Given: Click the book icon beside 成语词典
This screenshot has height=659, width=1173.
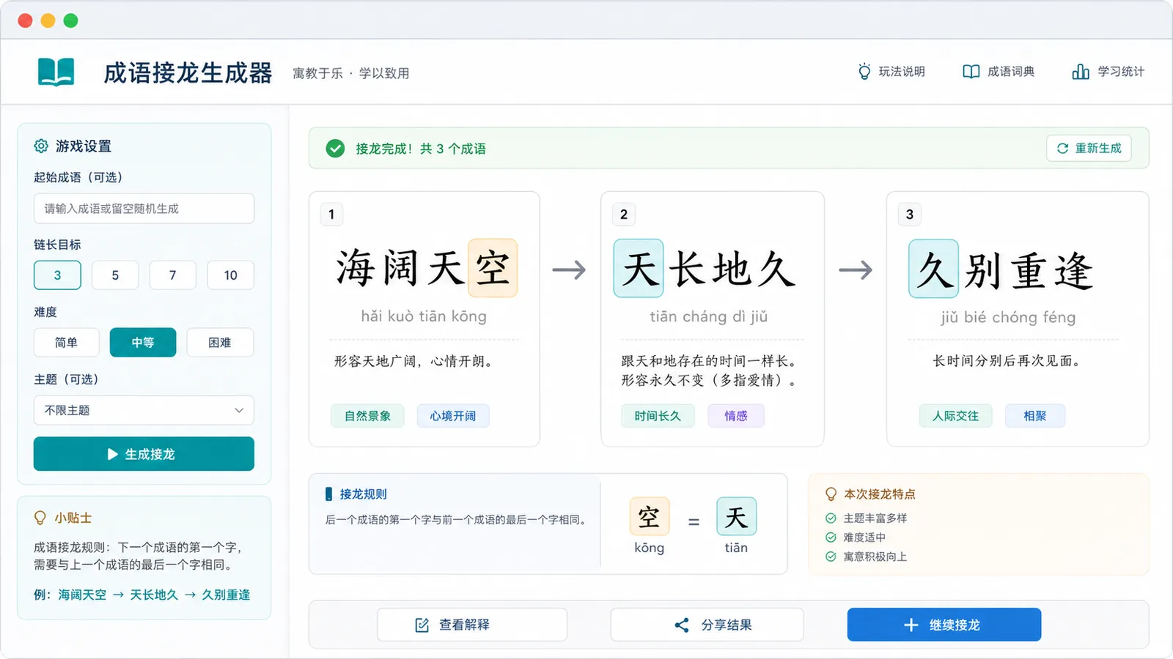Looking at the screenshot, I should pyautogui.click(x=971, y=72).
